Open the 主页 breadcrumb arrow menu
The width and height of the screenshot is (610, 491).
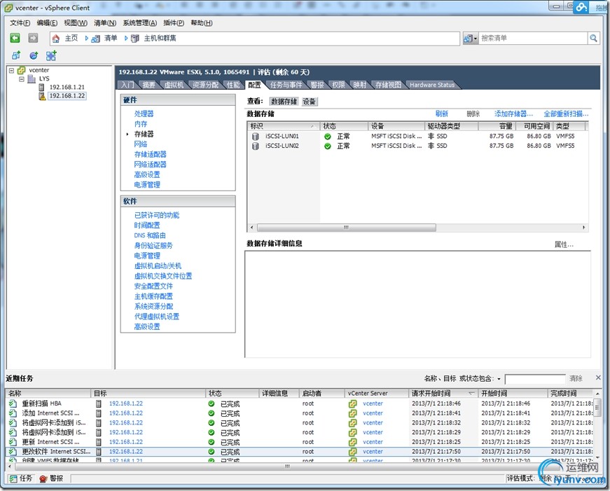tap(86, 38)
